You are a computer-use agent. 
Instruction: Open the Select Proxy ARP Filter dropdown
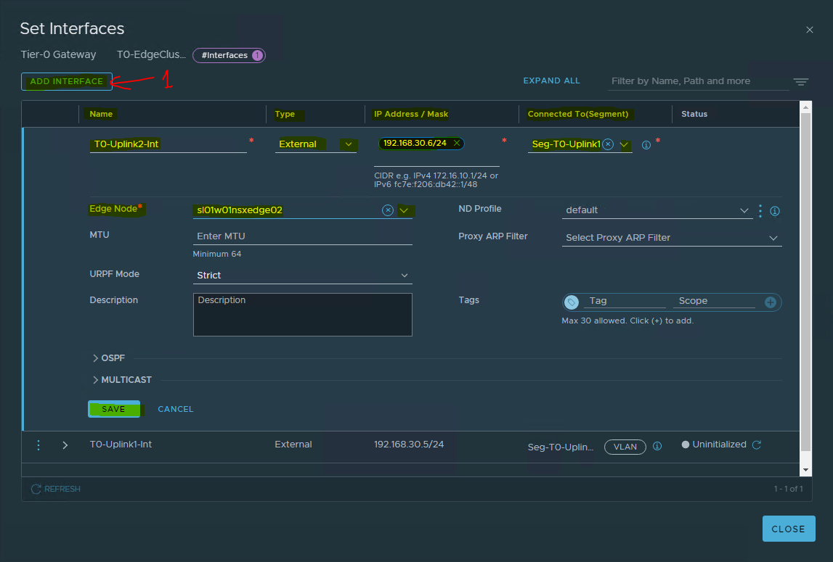click(x=672, y=238)
